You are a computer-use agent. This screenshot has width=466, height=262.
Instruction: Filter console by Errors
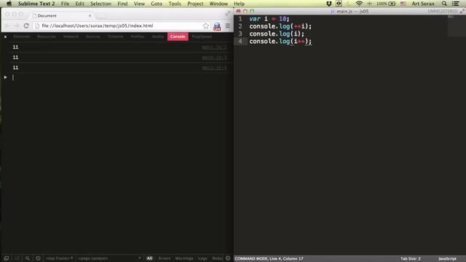tap(165, 258)
